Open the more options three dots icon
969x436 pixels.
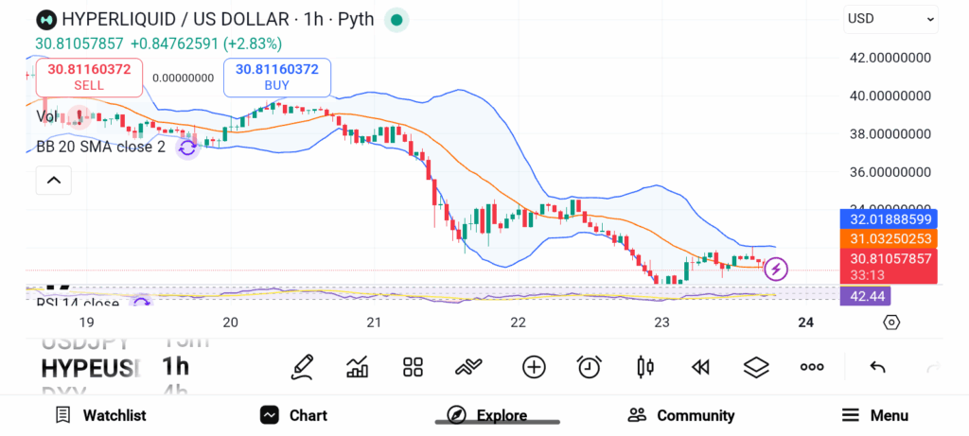(x=811, y=367)
